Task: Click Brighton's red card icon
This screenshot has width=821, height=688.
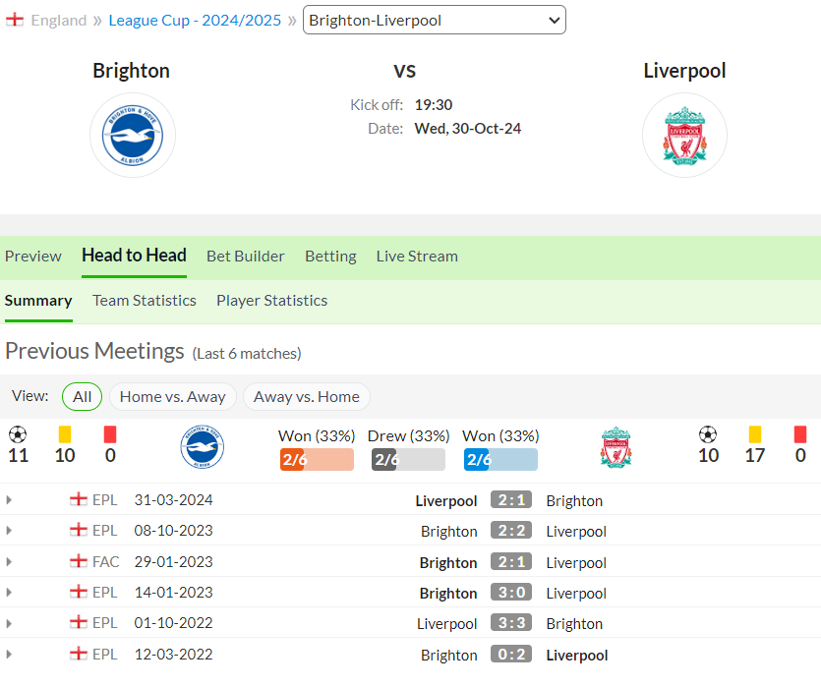Action: pyautogui.click(x=110, y=434)
